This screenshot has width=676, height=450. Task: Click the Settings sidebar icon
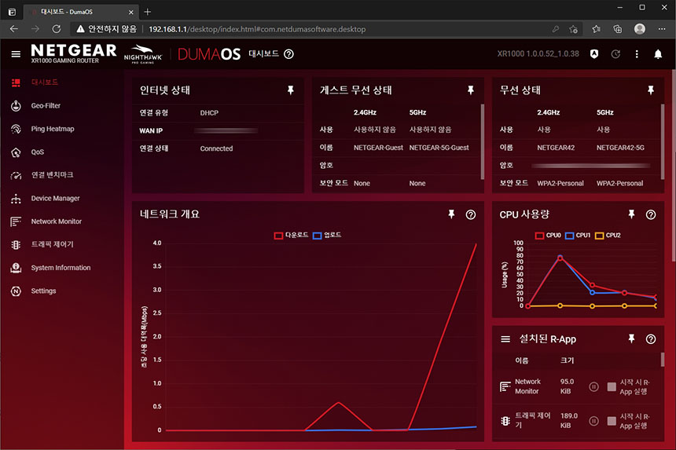click(x=16, y=291)
